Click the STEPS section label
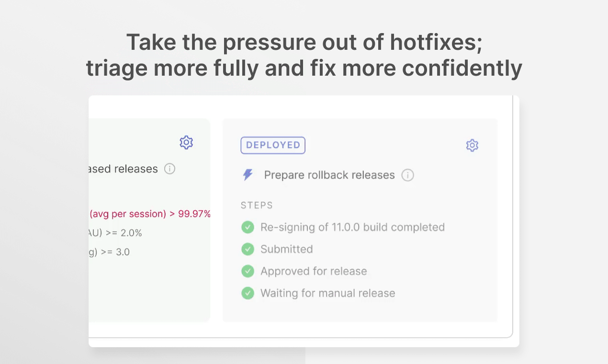The image size is (608, 364). tap(257, 205)
